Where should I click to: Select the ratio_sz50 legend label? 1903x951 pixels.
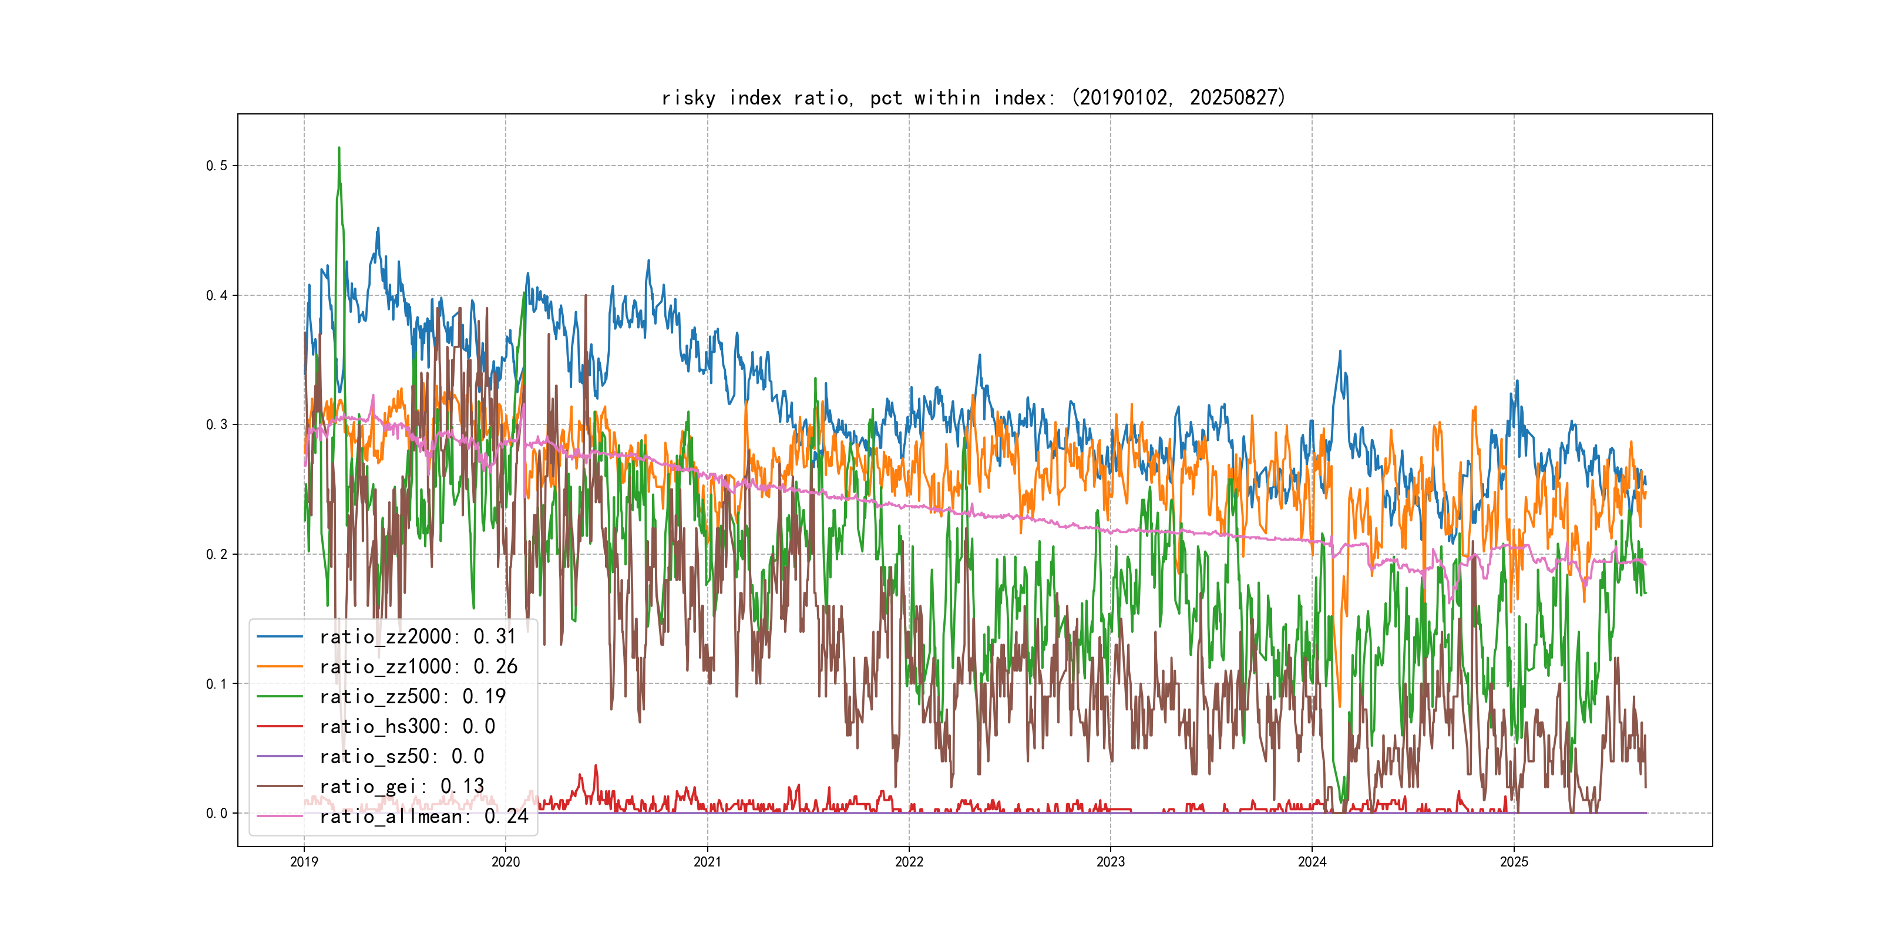(401, 756)
